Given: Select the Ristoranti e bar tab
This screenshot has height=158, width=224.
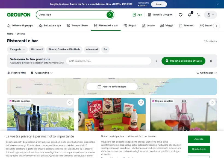Looking at the screenshot, I should pos(106,25).
